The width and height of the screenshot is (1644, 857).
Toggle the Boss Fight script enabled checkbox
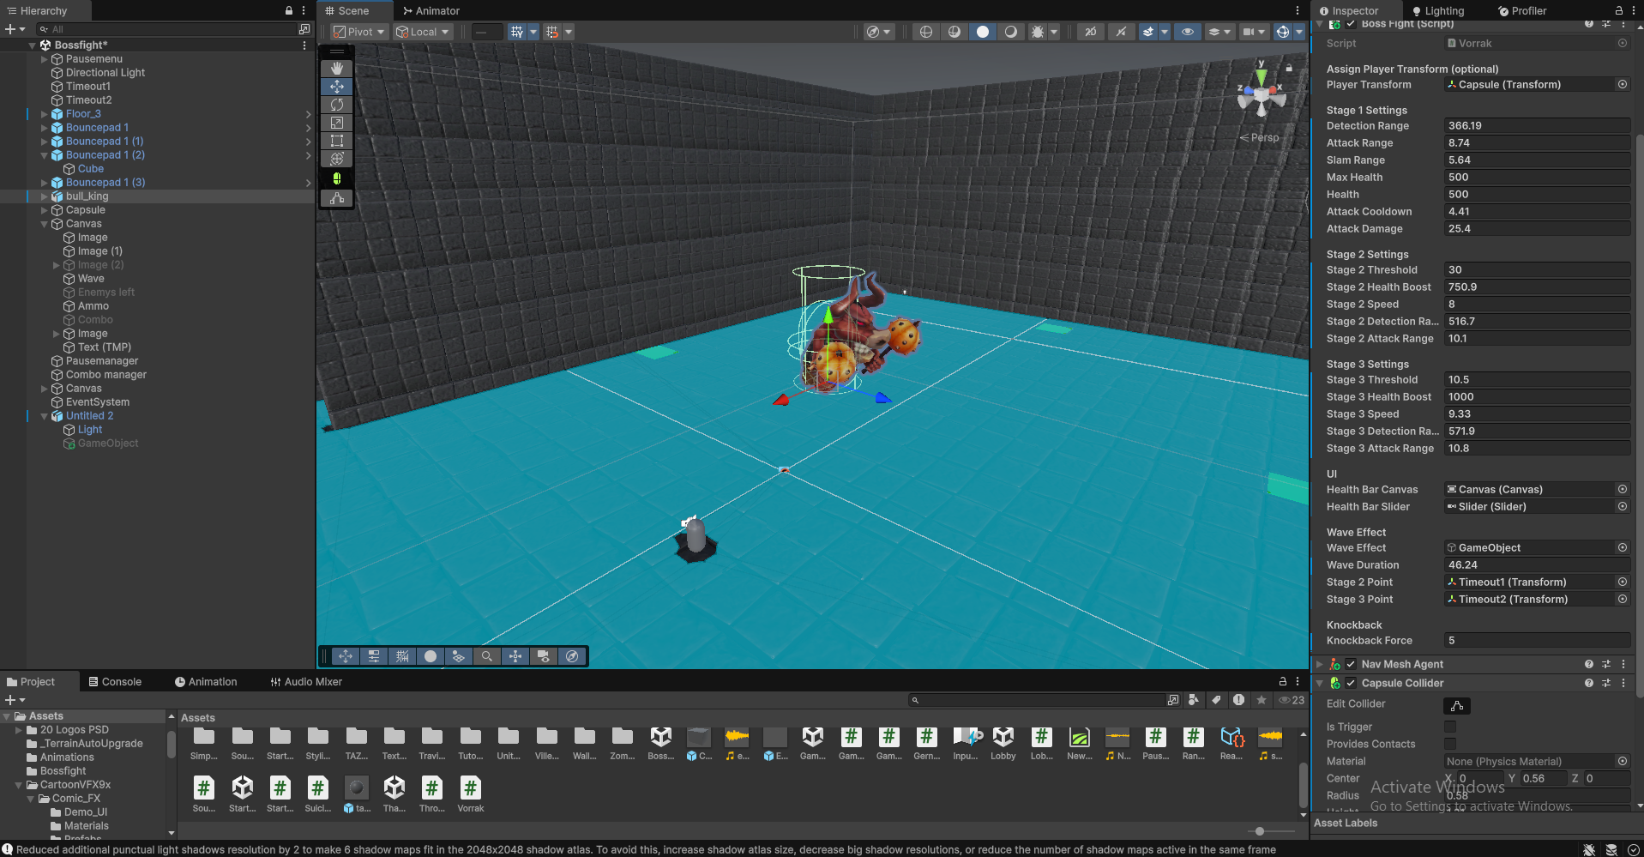(1351, 24)
